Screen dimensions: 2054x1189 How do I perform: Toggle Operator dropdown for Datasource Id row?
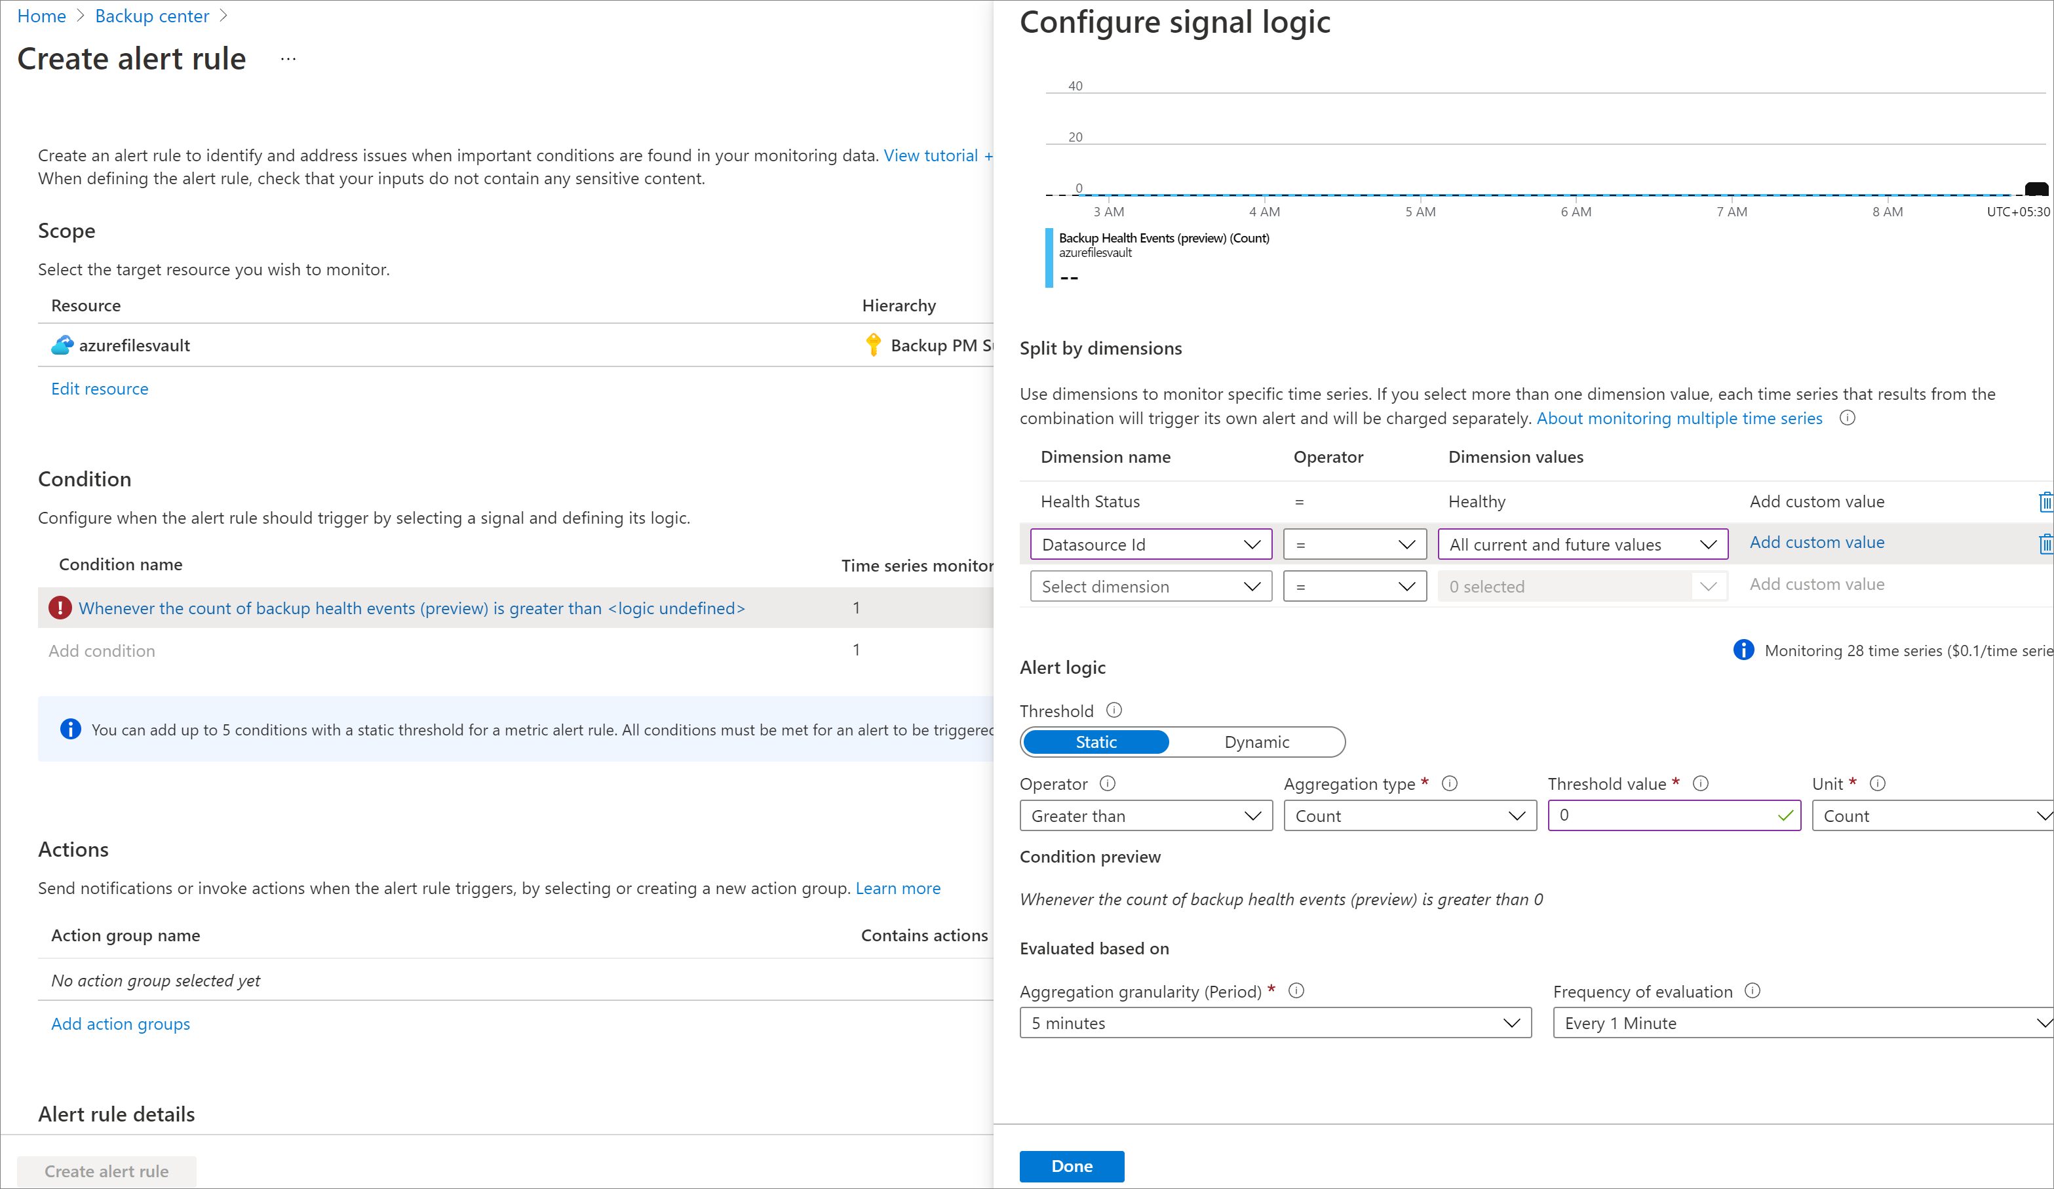coord(1349,543)
